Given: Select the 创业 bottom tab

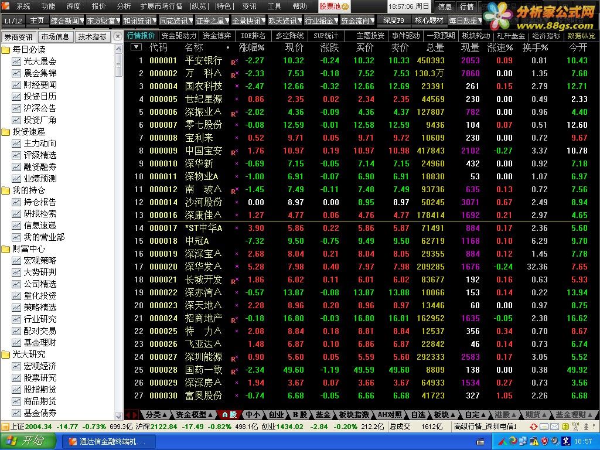Looking at the screenshot, I should coord(277,414).
